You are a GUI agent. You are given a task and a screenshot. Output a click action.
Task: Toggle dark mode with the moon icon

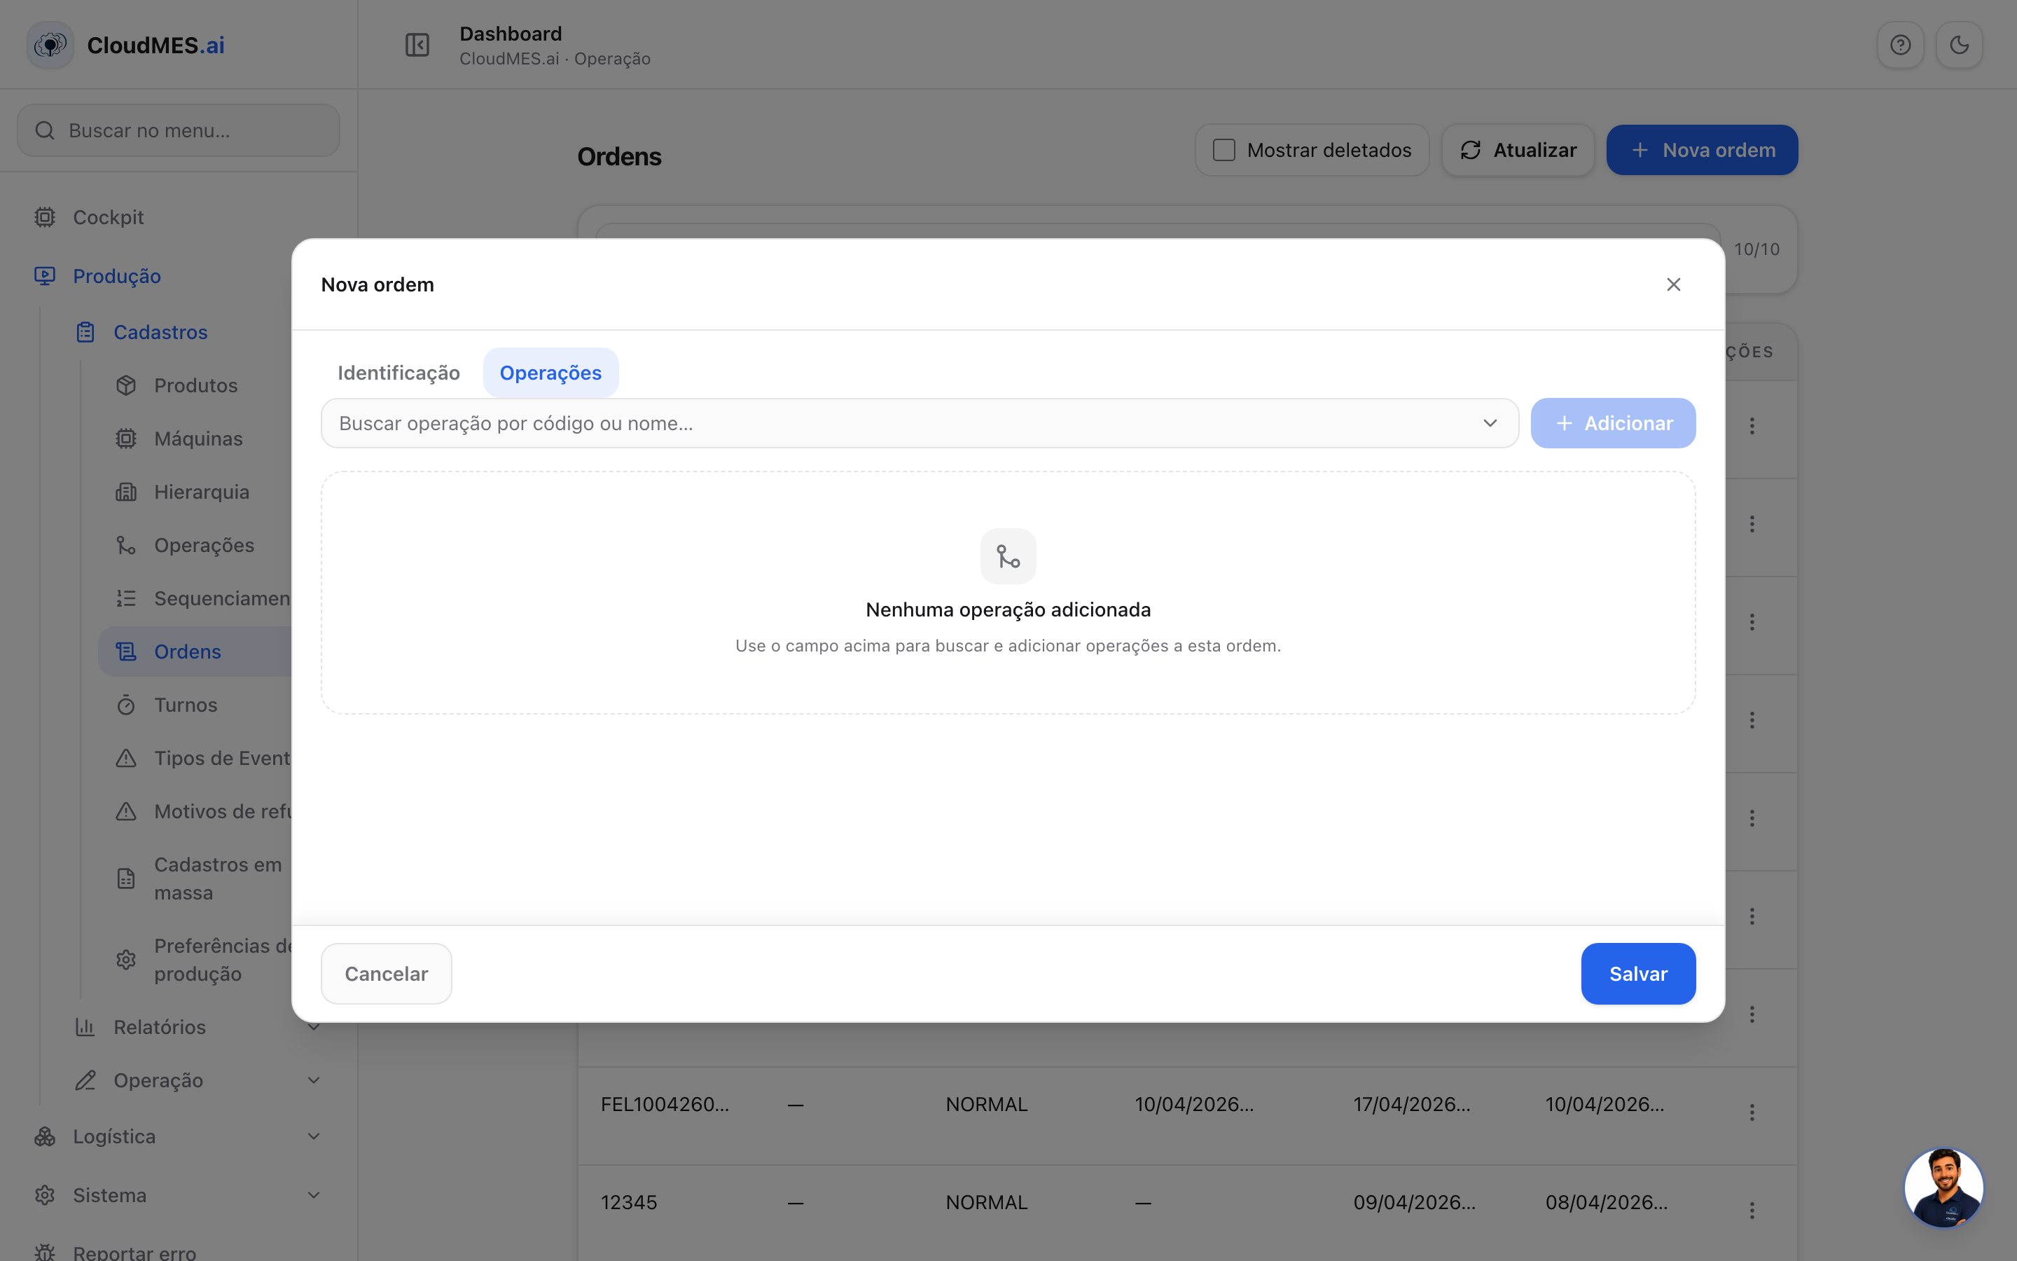(x=1959, y=45)
